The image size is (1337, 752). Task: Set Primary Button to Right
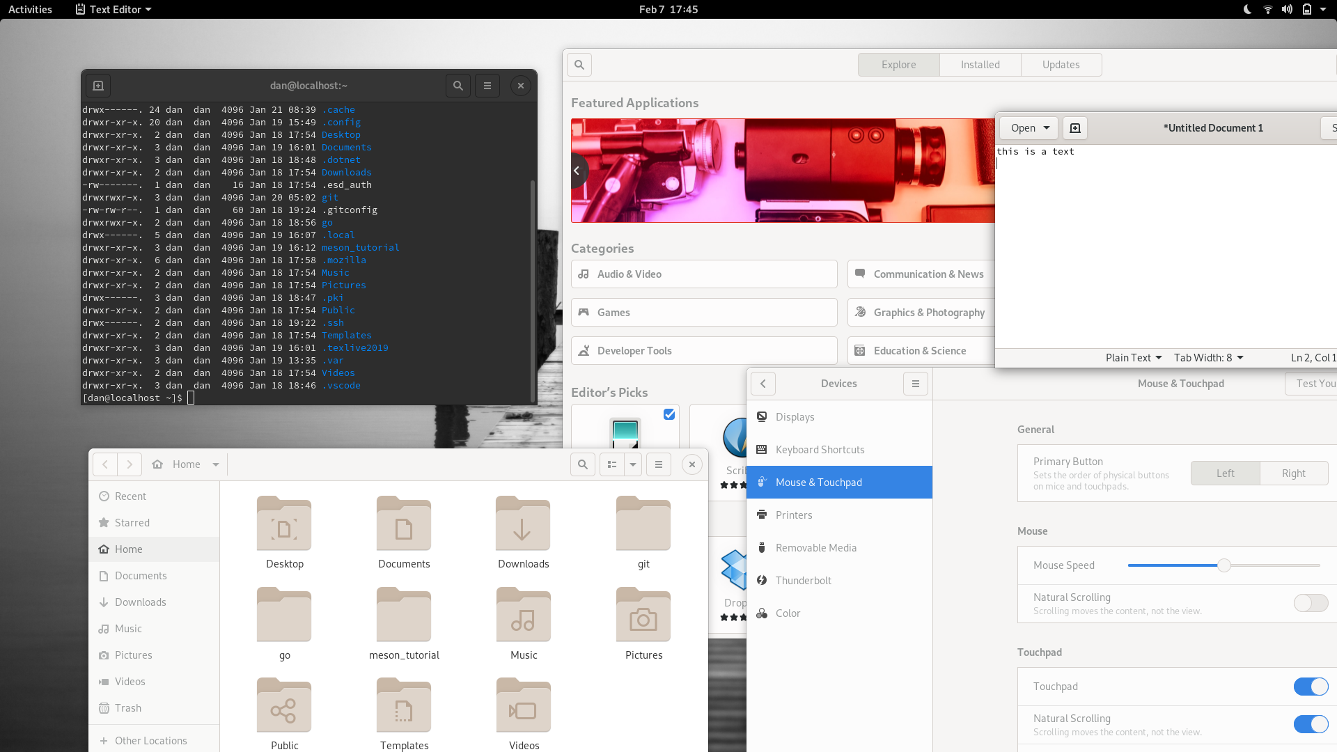(1294, 473)
